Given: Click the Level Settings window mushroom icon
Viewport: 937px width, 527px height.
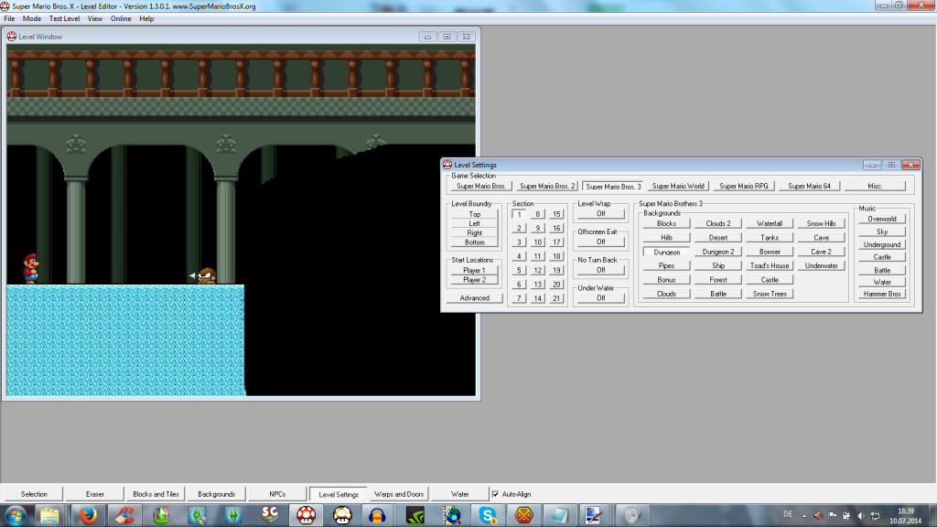Looking at the screenshot, I should point(447,165).
